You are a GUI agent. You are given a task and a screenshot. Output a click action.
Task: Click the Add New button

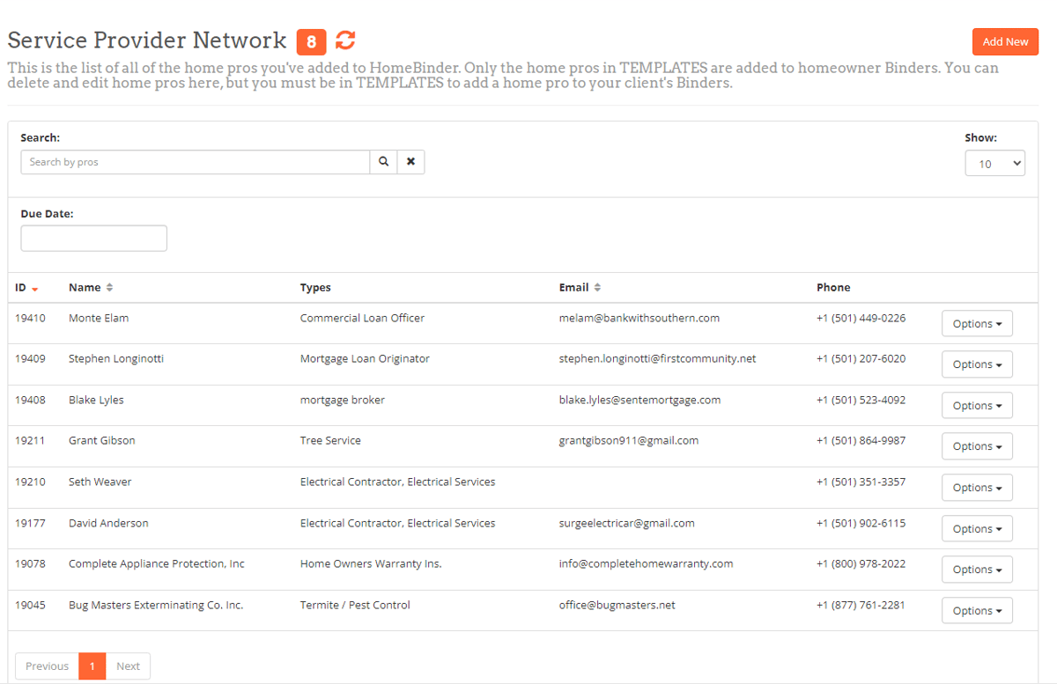coord(1005,41)
